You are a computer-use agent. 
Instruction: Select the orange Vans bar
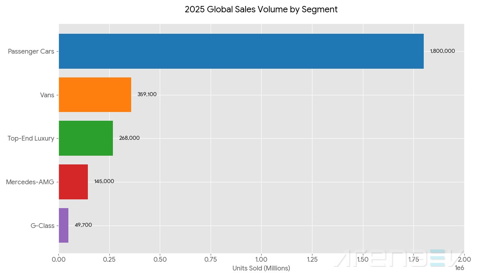tap(95, 95)
